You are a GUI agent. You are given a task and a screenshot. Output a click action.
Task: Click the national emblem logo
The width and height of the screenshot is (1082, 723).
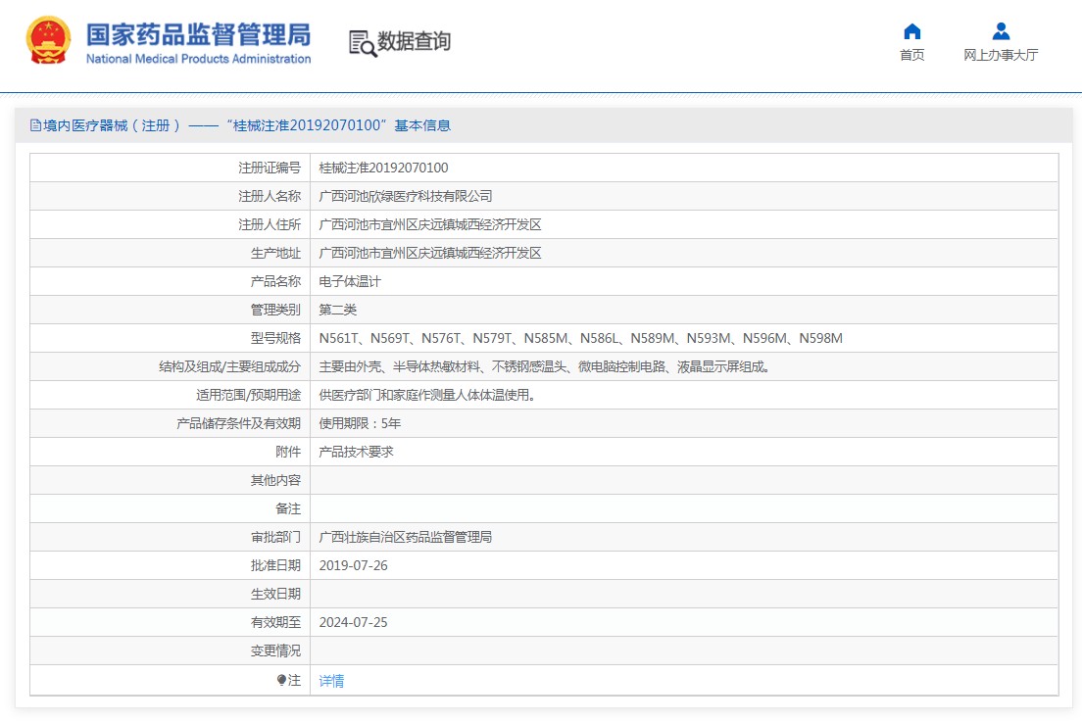(x=48, y=41)
